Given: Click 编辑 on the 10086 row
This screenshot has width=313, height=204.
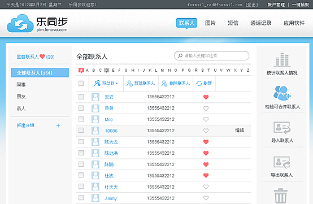Looking at the screenshot, I should 240,131.
